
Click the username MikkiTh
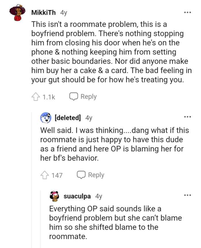(x=43, y=12)
